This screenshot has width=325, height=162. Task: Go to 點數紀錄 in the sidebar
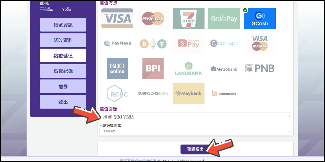(63, 71)
